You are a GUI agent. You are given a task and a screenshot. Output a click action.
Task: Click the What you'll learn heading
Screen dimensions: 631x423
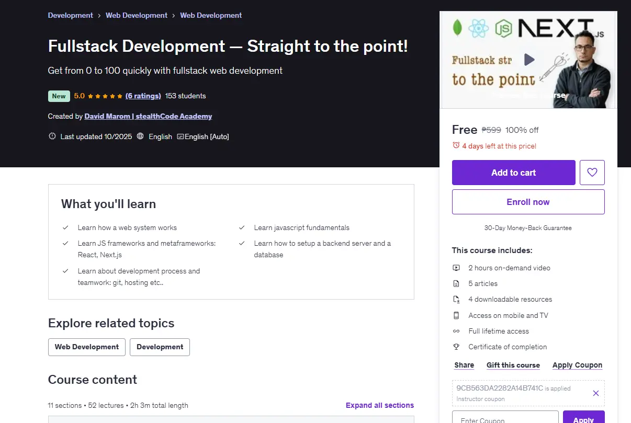pos(108,204)
